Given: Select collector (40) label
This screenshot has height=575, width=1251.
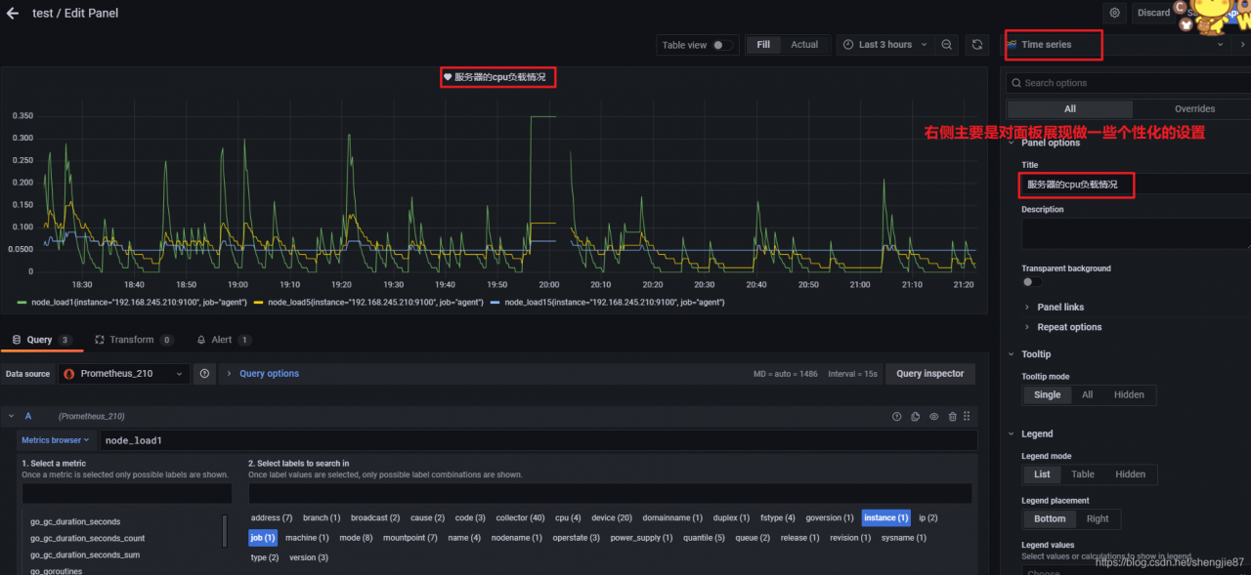Looking at the screenshot, I should tap(520, 517).
